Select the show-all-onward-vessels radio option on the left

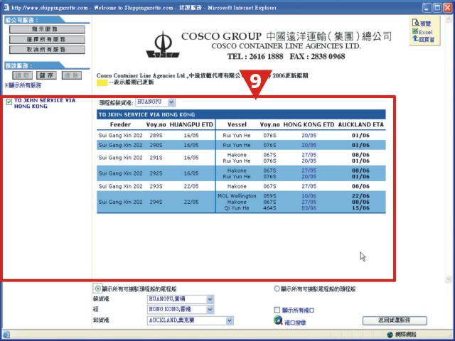(x=98, y=288)
